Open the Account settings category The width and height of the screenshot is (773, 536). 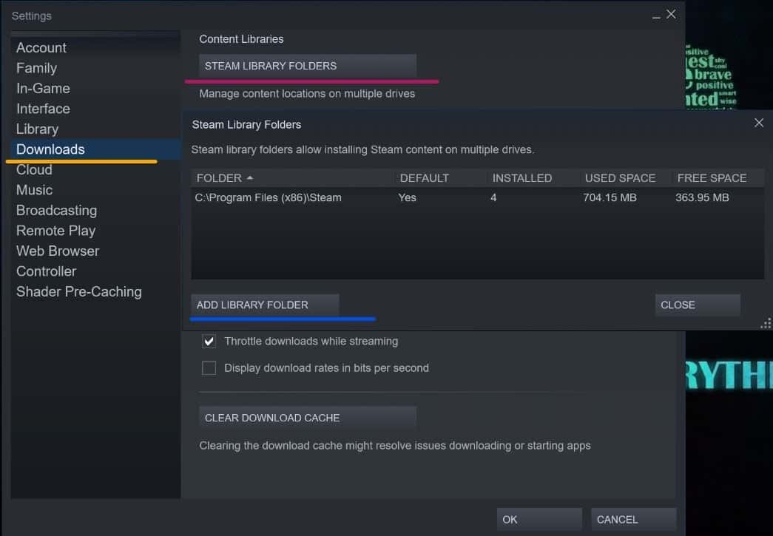click(41, 47)
